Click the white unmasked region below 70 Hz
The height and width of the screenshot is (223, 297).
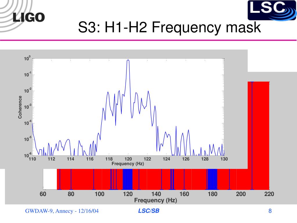click(x=50, y=179)
